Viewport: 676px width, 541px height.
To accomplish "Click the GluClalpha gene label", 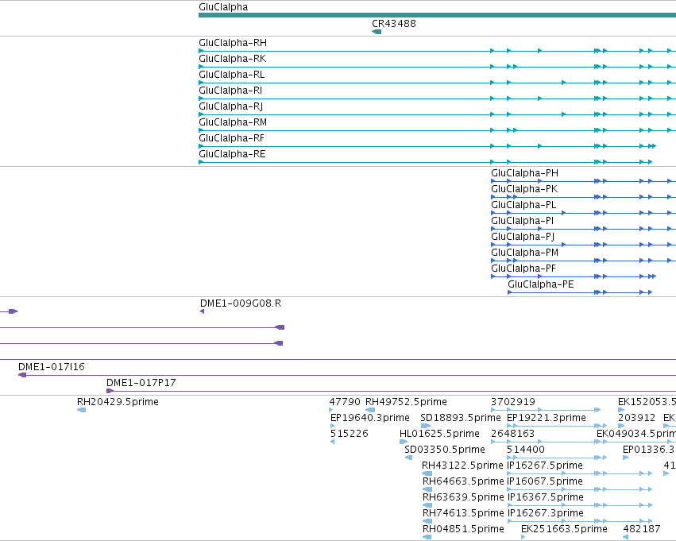I will [x=223, y=7].
